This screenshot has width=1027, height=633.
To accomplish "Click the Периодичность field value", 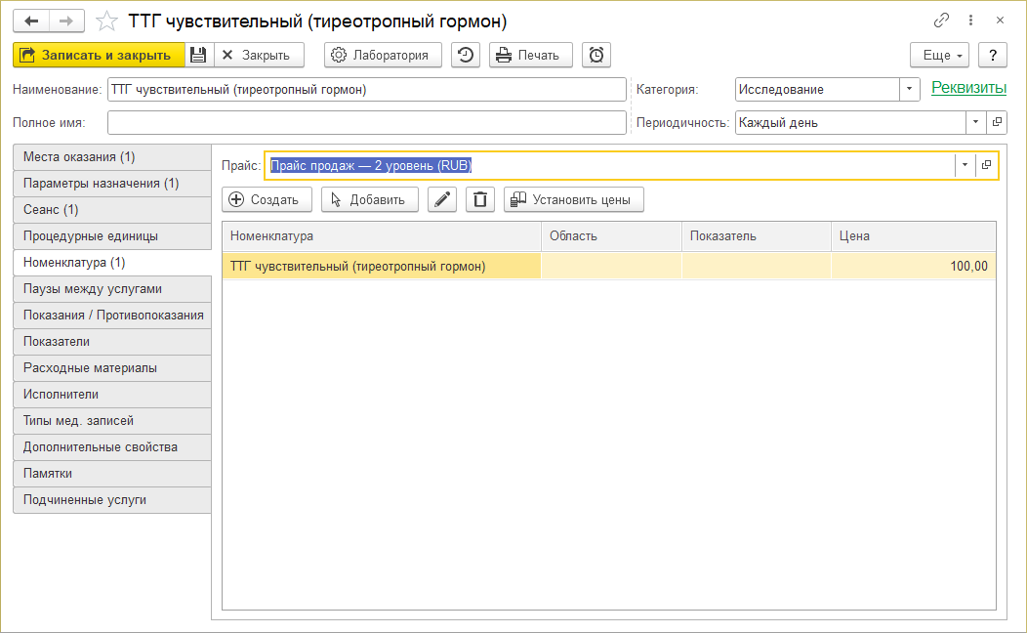I will [x=850, y=122].
